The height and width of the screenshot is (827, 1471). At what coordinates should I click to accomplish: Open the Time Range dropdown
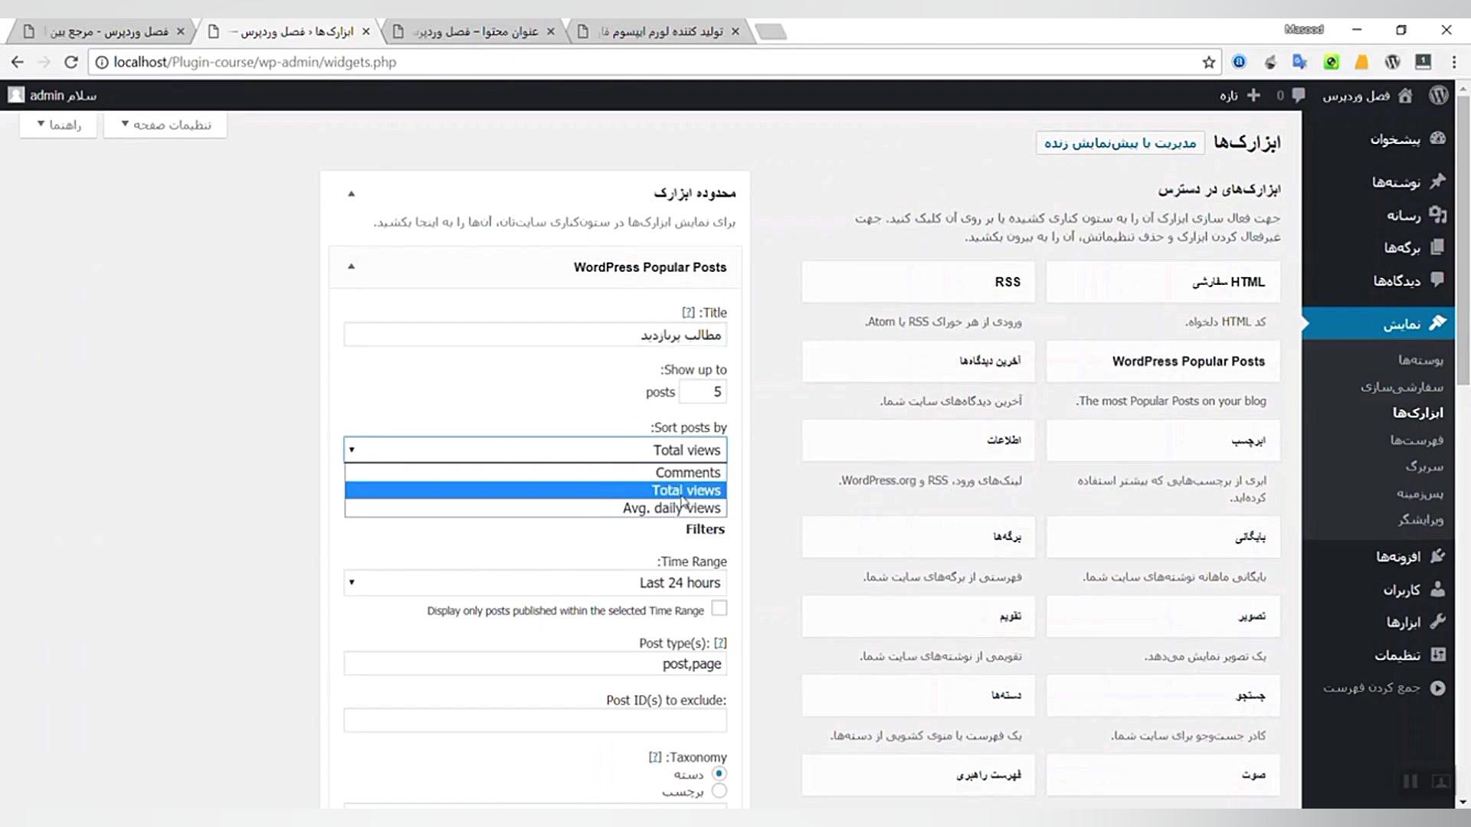pyautogui.click(x=535, y=583)
